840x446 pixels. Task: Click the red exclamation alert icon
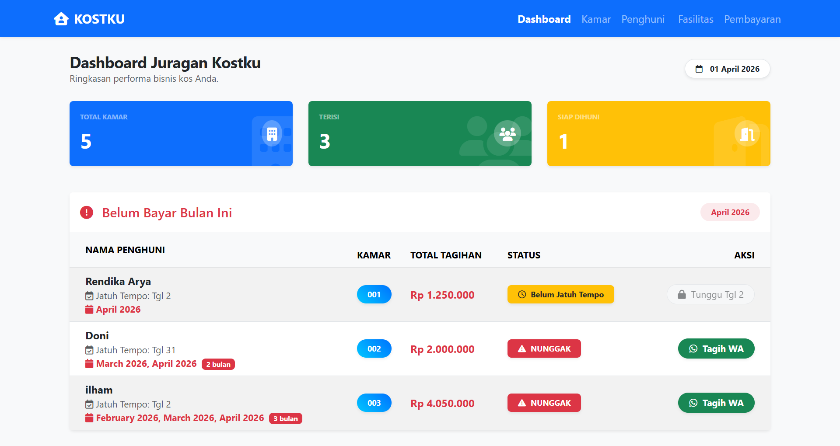point(87,213)
